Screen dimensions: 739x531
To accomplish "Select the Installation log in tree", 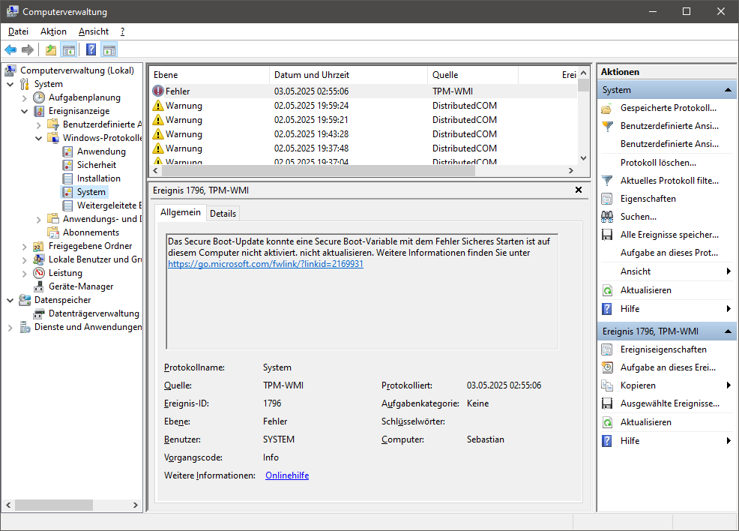I will [98, 178].
